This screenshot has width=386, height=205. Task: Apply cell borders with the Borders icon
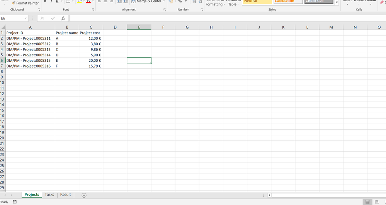tap(68, 1)
